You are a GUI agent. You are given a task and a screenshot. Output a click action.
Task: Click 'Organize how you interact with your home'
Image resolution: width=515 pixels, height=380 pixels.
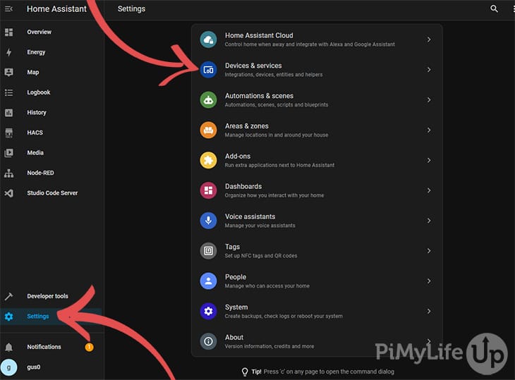274,195
